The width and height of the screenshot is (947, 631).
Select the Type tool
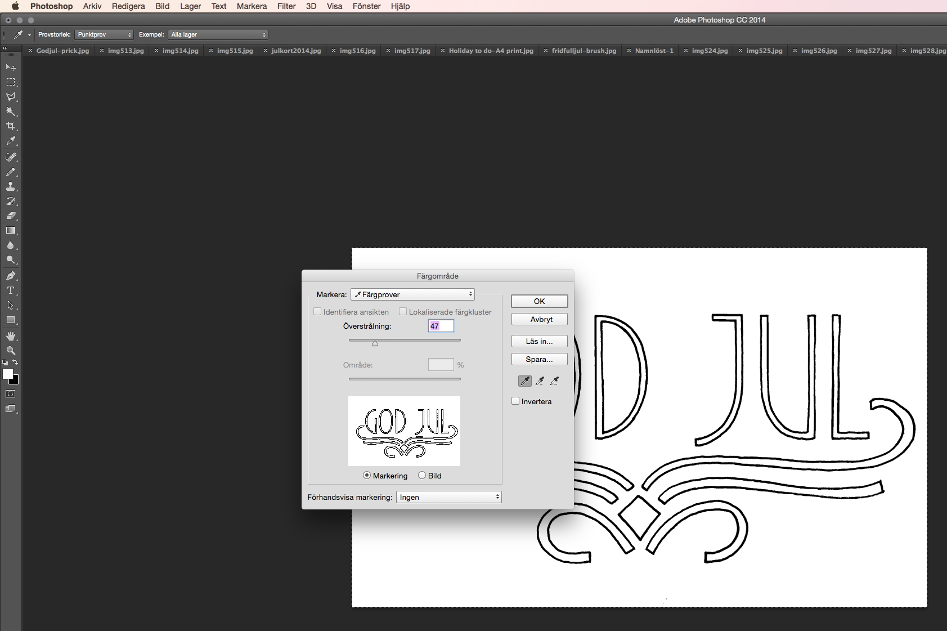point(11,290)
